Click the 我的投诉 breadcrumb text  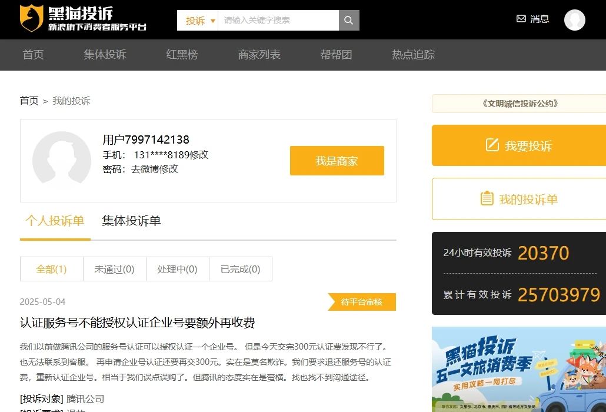click(71, 101)
